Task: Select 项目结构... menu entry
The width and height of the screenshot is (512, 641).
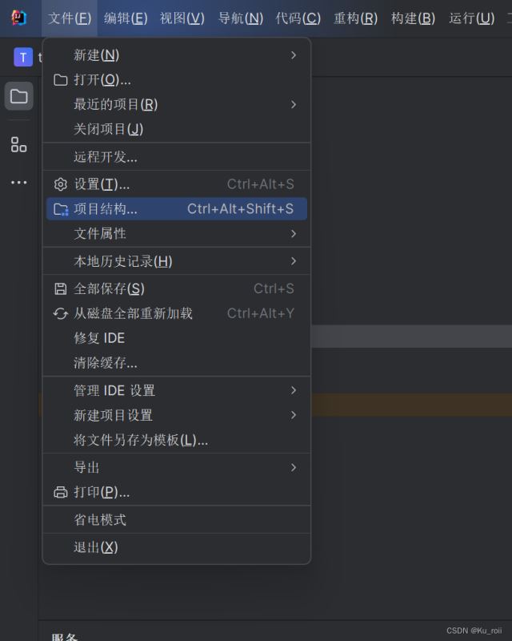Action: (106, 209)
